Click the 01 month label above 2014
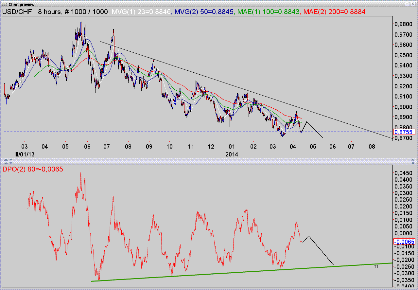Image resolution: width=418 pixels, height=290 pixels. (x=232, y=146)
